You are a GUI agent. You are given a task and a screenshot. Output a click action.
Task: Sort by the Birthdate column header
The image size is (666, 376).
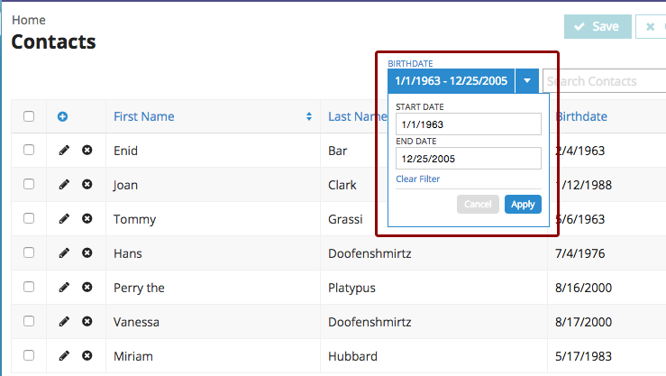(581, 116)
